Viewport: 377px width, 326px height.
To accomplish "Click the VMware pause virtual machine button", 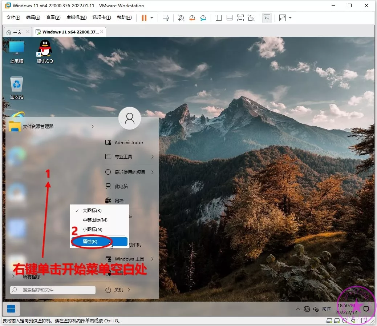I will (x=144, y=18).
